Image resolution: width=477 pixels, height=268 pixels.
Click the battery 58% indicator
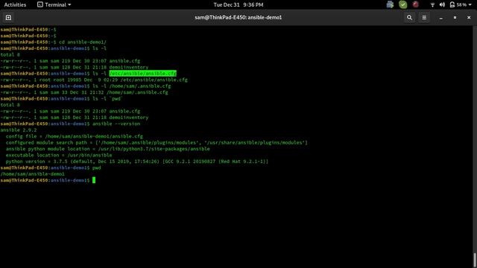[458, 5]
